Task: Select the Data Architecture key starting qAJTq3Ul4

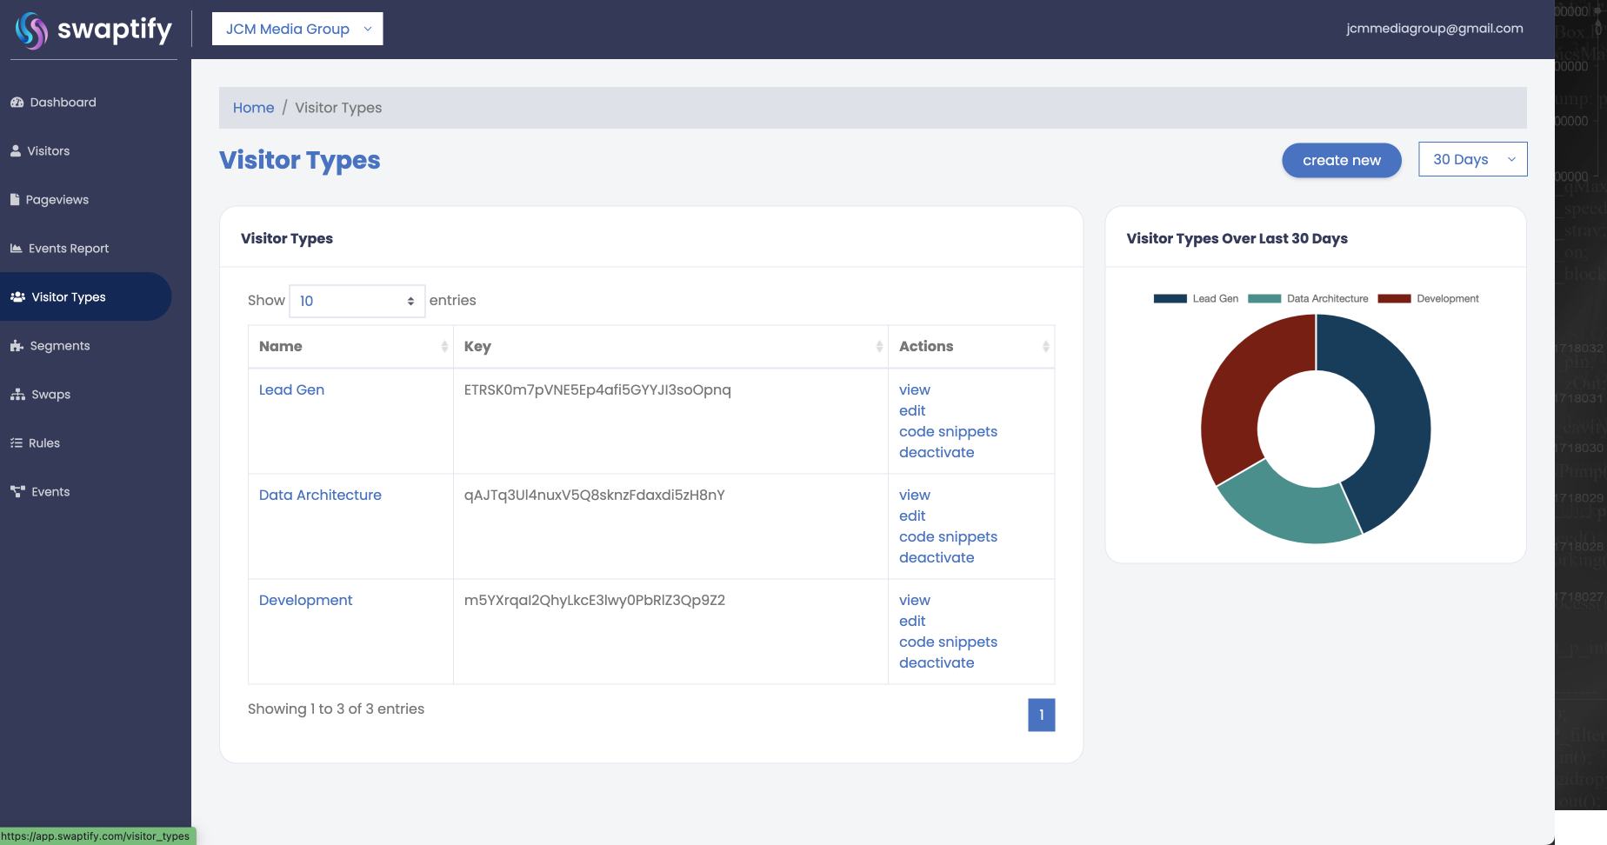Action: click(x=595, y=496)
